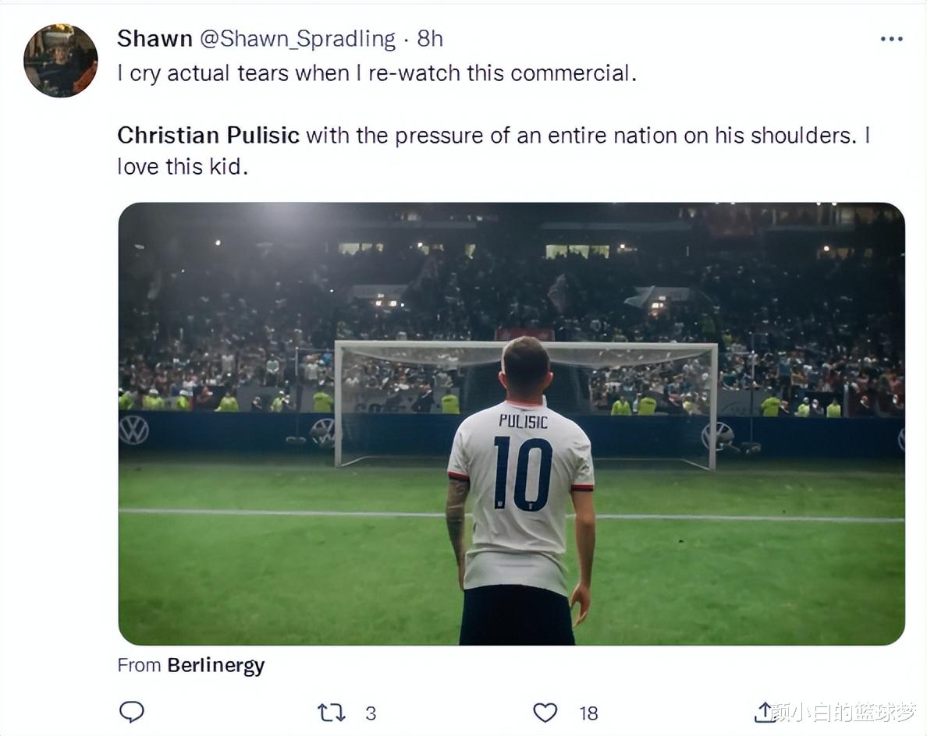
Task: View the like count of 18
Action: 588,713
